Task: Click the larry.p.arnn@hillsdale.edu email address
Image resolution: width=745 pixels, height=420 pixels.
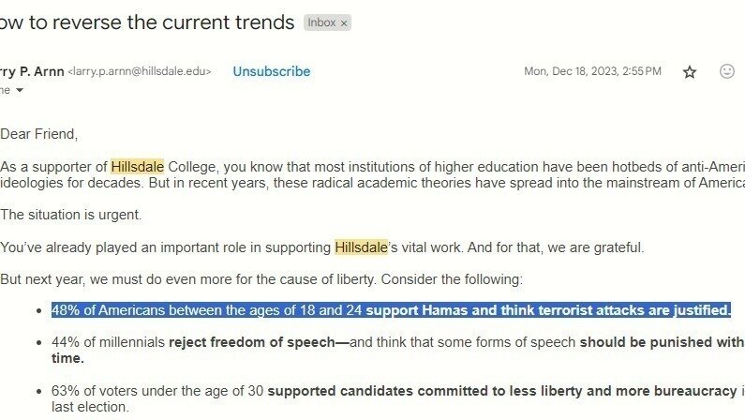Action: point(139,71)
